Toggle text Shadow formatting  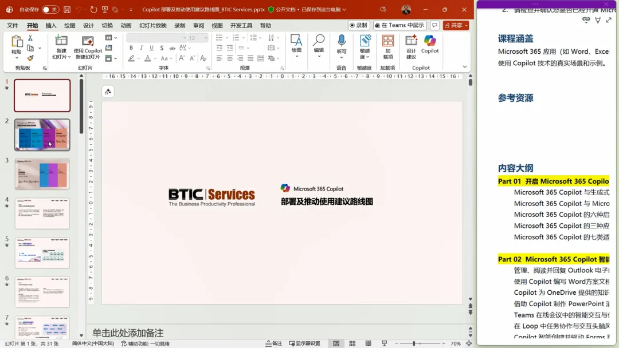tap(162, 48)
